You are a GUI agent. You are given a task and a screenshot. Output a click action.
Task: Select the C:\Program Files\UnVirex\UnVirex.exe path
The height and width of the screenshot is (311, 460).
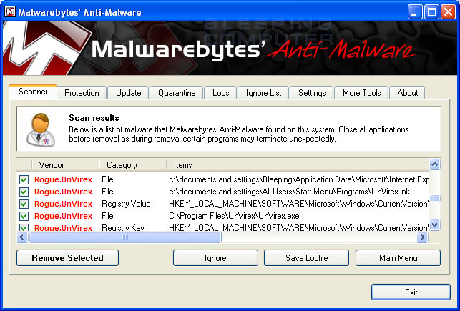coord(234,216)
